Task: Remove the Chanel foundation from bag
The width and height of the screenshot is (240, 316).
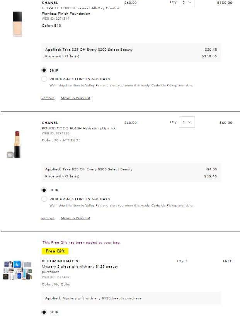Action: [48, 98]
